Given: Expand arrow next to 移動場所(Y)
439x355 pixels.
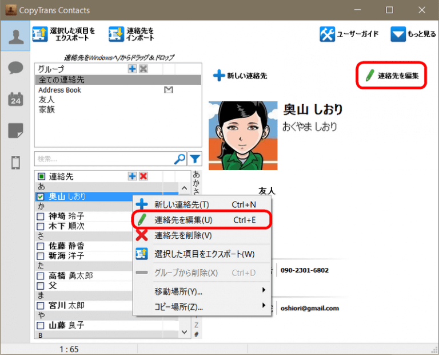Looking at the screenshot, I should click(x=264, y=290).
